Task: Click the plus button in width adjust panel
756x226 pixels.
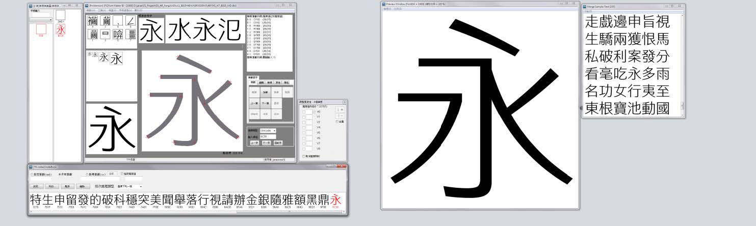Action: pyautogui.click(x=341, y=109)
